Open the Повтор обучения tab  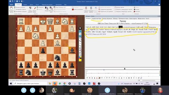click(107, 19)
